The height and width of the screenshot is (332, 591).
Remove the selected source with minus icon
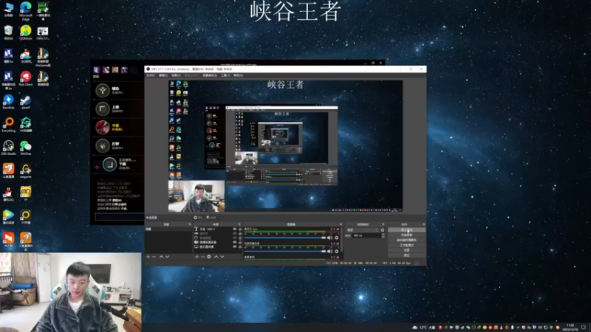[x=202, y=257]
